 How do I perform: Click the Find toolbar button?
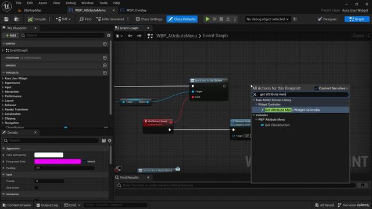pos(85,19)
